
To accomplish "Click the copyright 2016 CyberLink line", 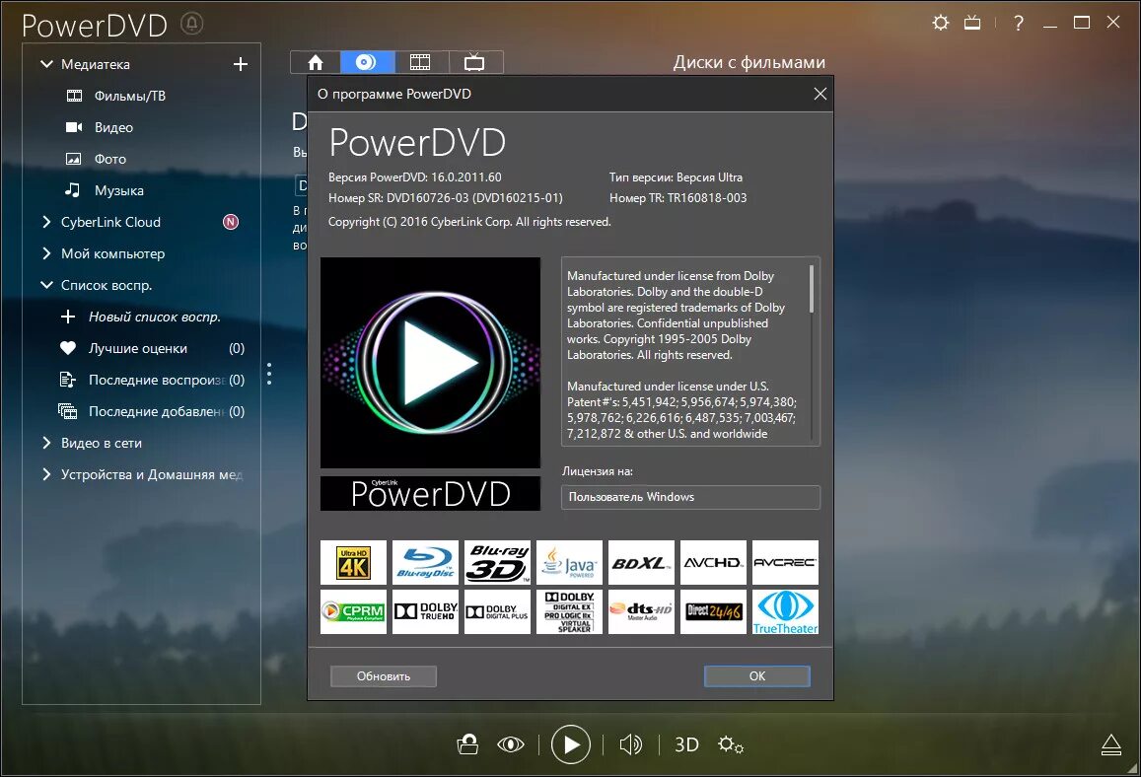I will click(469, 222).
